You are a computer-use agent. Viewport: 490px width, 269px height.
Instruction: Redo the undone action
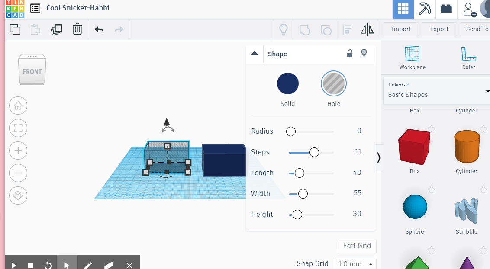click(x=119, y=29)
